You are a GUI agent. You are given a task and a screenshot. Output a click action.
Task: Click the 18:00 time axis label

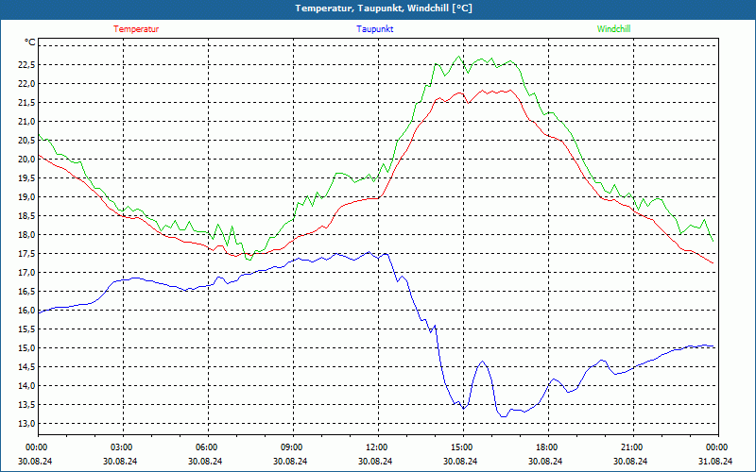click(x=546, y=447)
